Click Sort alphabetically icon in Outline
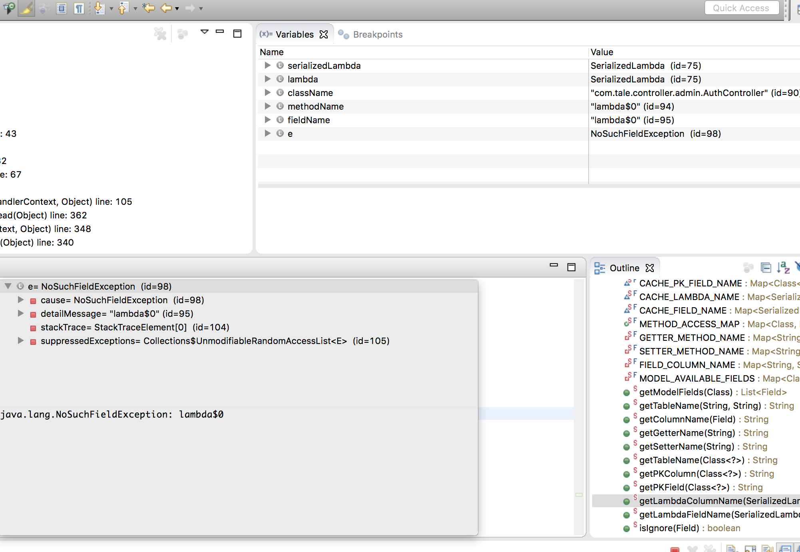This screenshot has height=552, width=800. click(783, 267)
